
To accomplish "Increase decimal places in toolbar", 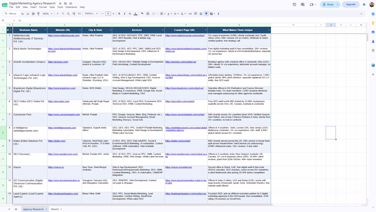I will (73, 14).
